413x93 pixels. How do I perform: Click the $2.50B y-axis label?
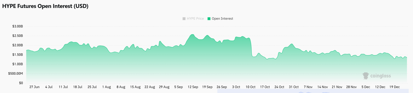[x=18, y=36]
